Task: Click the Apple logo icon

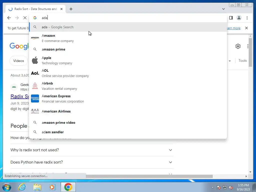Action: 35,60
